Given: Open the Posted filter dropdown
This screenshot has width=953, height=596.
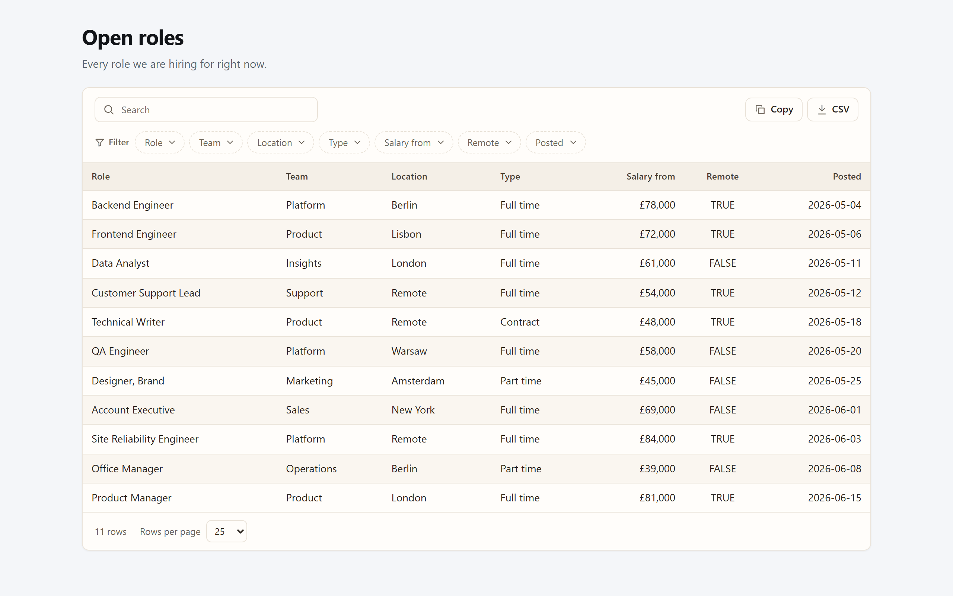Looking at the screenshot, I should (555, 143).
